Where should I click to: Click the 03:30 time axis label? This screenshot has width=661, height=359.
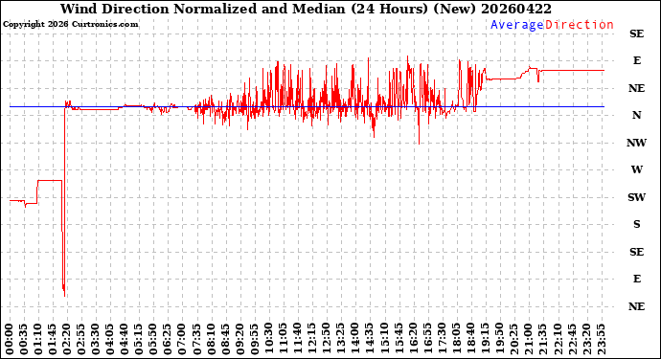(x=96, y=339)
